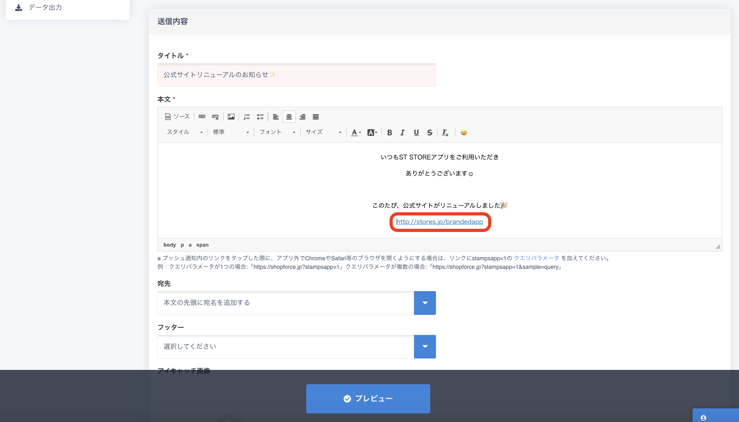Click the insert image icon

231,117
